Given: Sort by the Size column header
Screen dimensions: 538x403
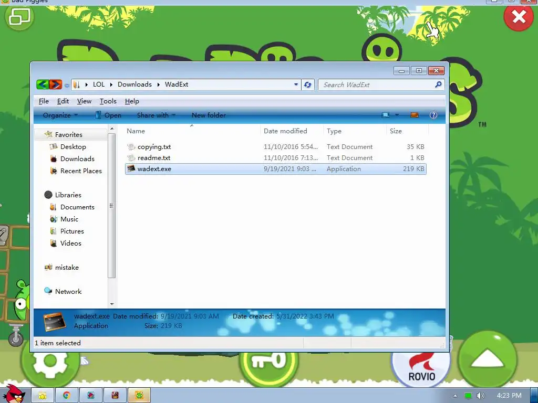Looking at the screenshot, I should (407, 131).
